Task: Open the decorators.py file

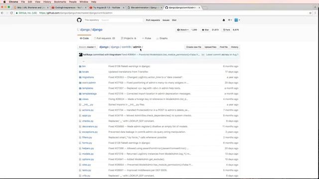Action: click(x=90, y=127)
